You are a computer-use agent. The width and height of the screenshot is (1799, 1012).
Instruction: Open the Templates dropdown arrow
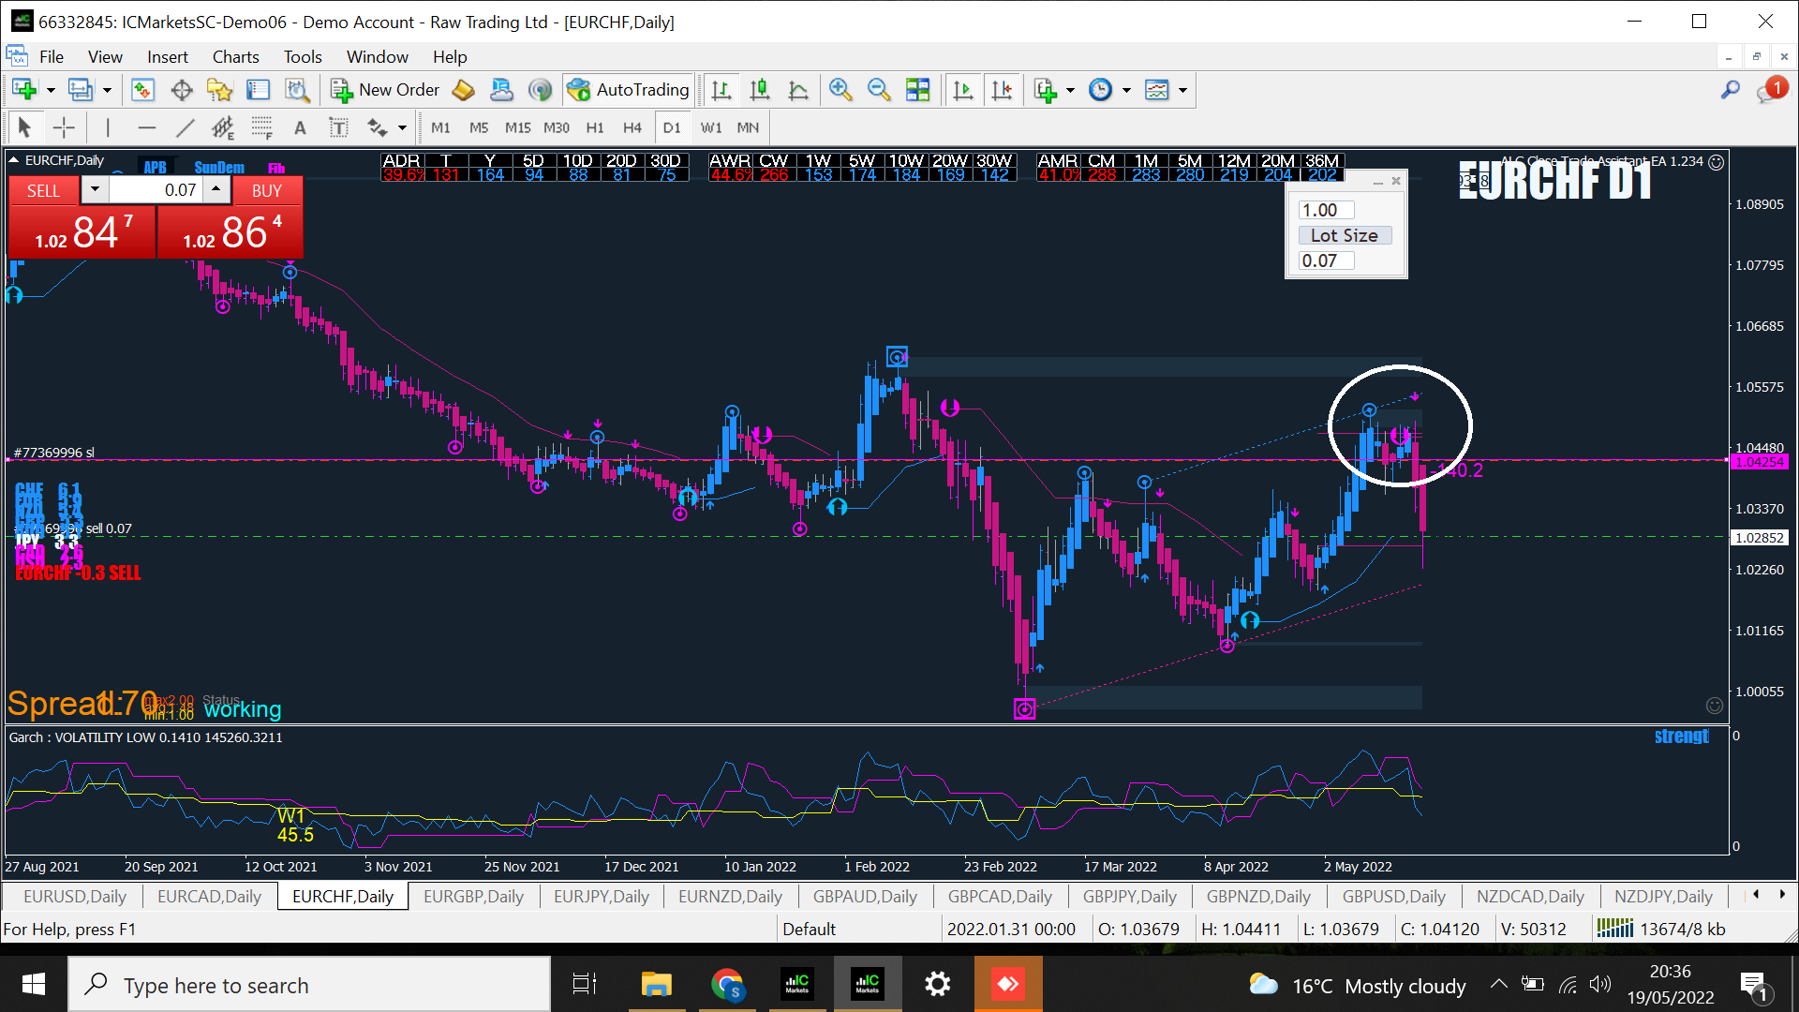click(1182, 90)
